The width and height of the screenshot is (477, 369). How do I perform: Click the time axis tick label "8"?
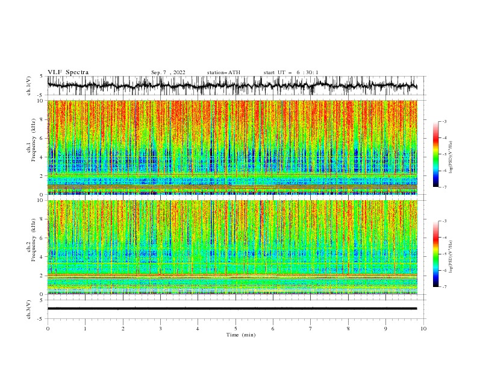348,329
